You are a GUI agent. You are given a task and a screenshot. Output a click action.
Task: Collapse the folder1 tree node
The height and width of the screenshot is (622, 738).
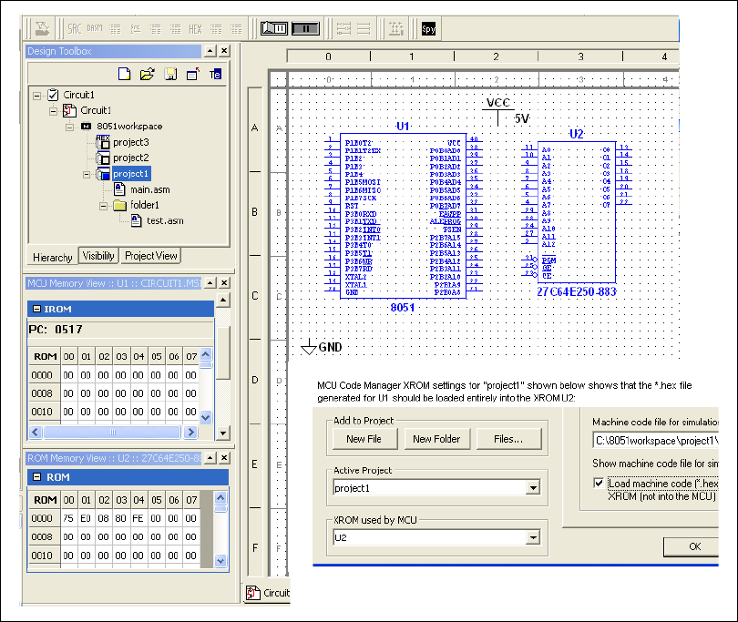(x=103, y=205)
